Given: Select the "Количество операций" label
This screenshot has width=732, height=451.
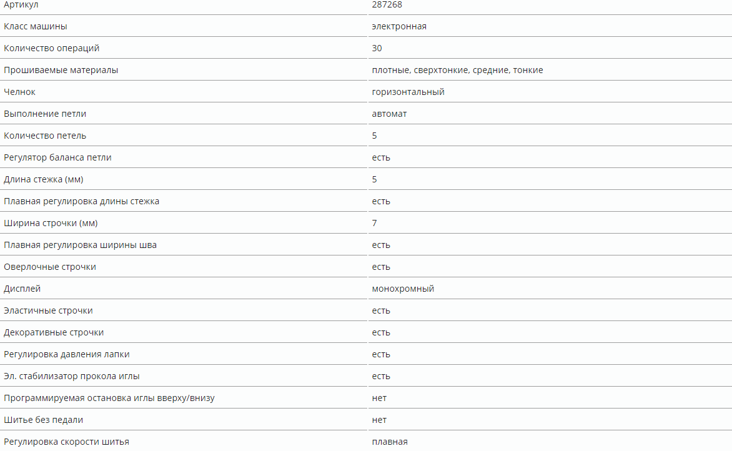Looking at the screenshot, I should (x=51, y=48).
